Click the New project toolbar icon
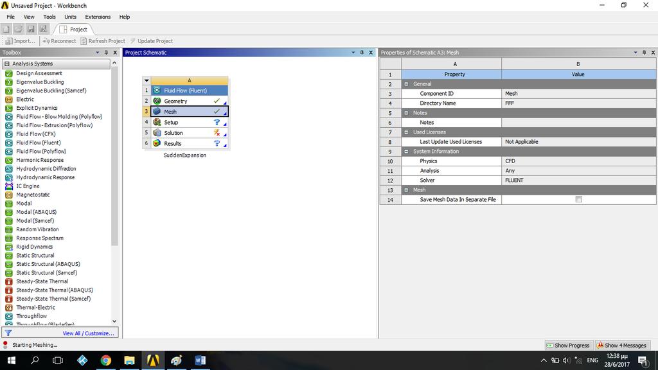This screenshot has width=658, height=370. click(x=6, y=29)
